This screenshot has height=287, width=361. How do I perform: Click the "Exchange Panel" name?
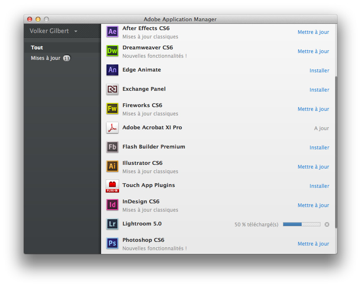click(144, 89)
